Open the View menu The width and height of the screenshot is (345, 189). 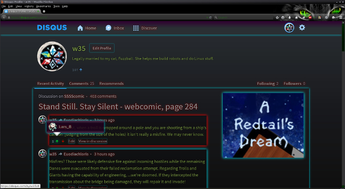coord(18,6)
